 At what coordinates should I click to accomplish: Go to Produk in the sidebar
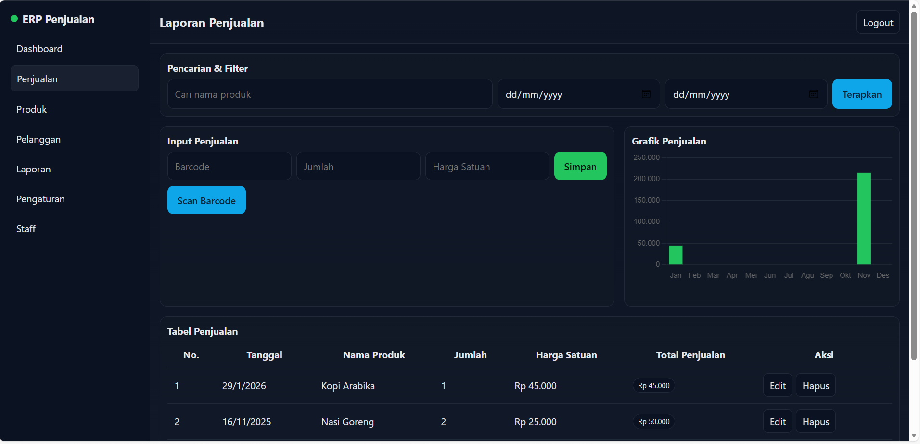tap(32, 109)
